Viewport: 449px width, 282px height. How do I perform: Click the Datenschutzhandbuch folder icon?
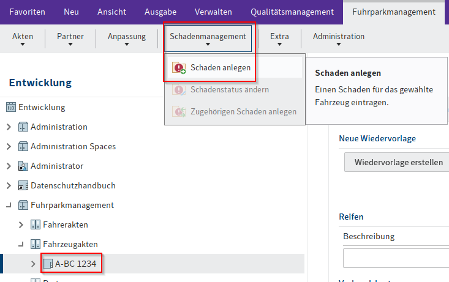pyautogui.click(x=23, y=185)
